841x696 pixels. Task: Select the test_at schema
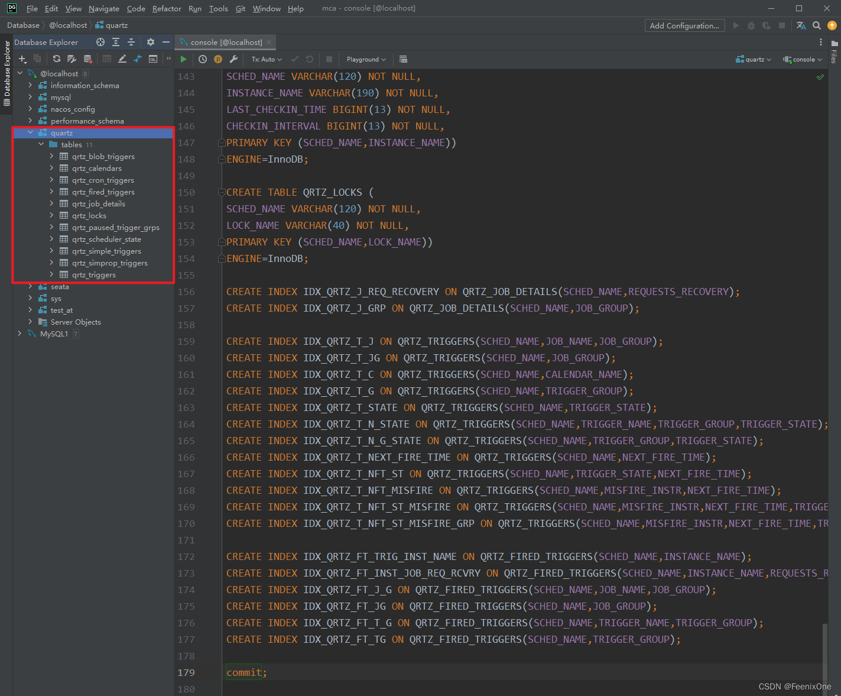[x=61, y=310]
